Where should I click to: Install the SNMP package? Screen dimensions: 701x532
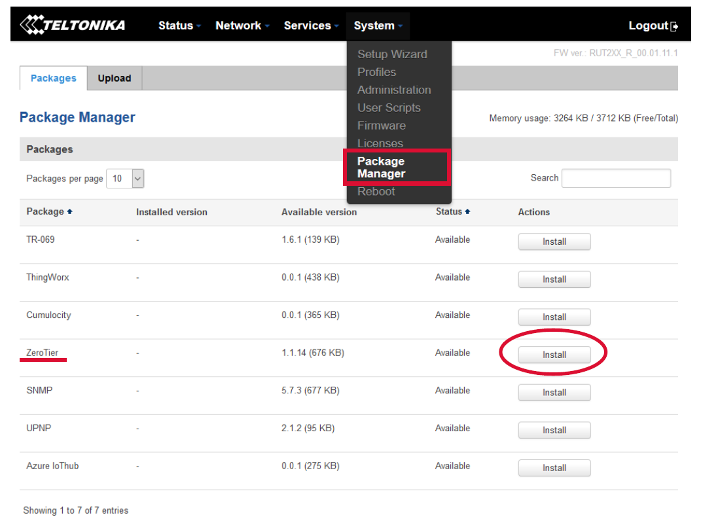click(x=554, y=393)
